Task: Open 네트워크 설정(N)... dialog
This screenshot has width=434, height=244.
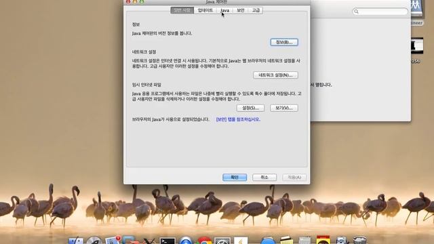Action: click(x=275, y=75)
